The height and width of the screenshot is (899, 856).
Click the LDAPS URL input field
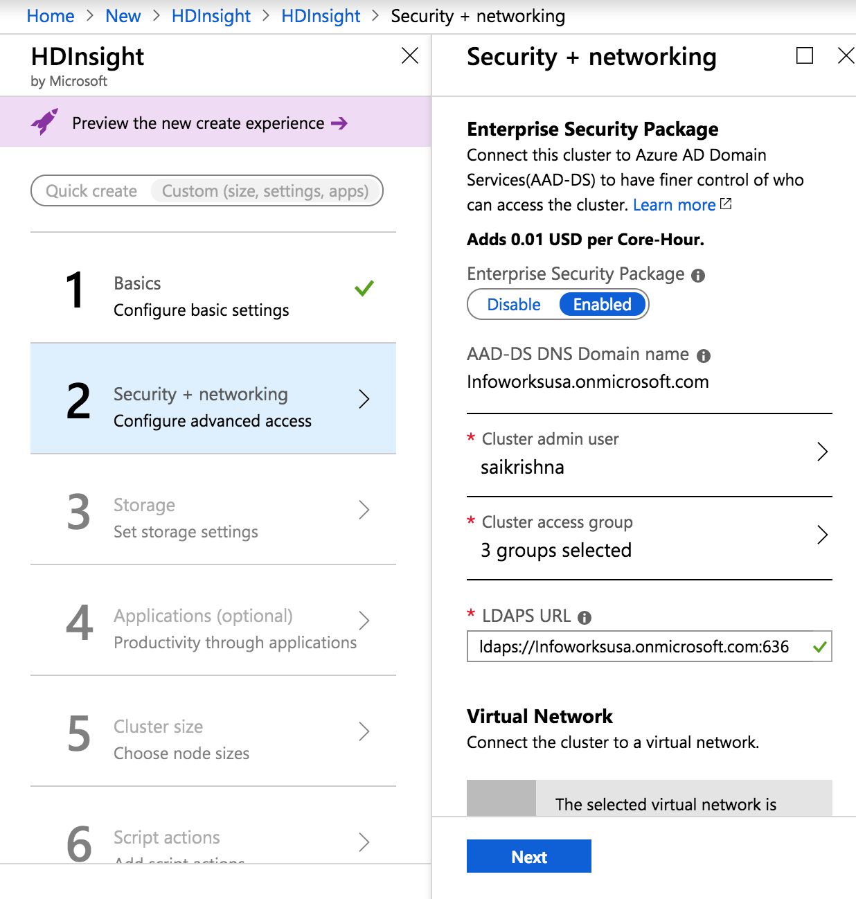(x=650, y=646)
